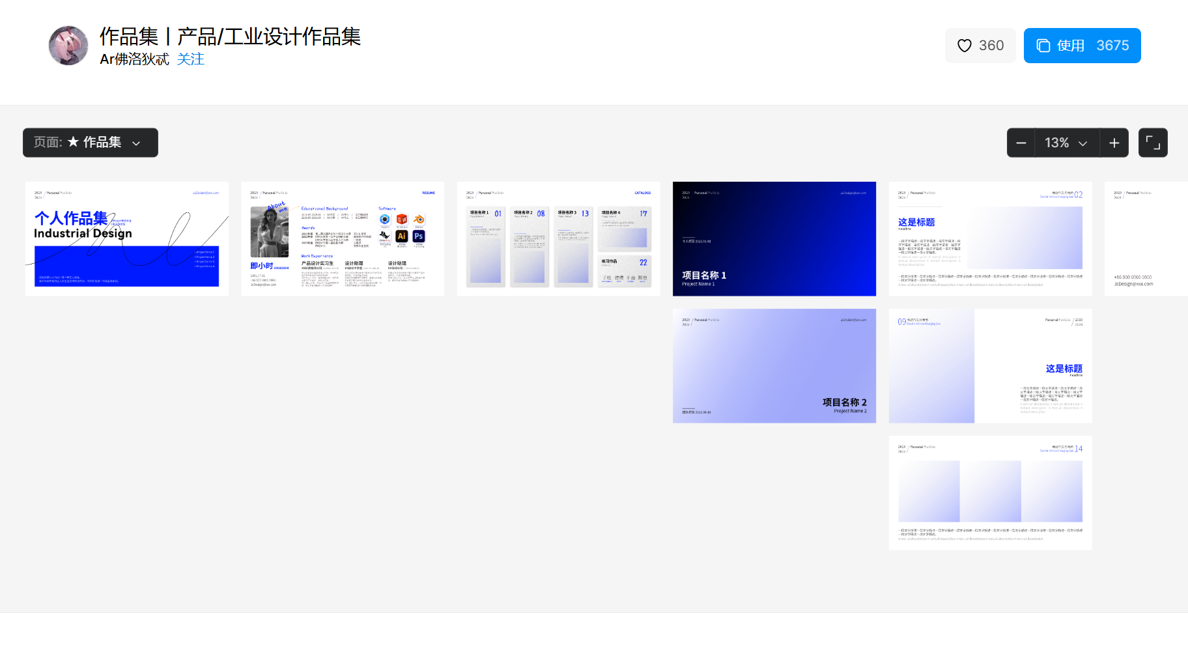Open the dark blue 项目名称 1 thumbnail
This screenshot has width=1188, height=650.
[774, 239]
